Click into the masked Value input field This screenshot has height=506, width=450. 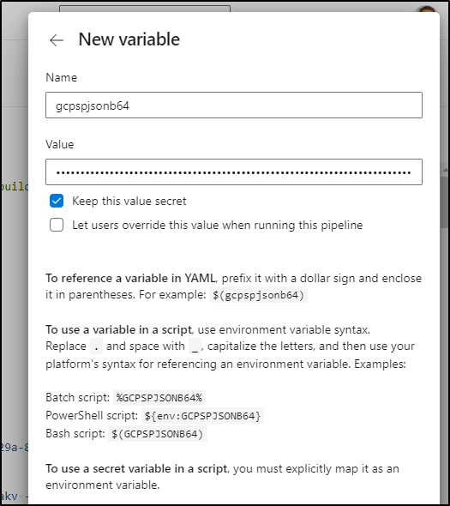coord(234,172)
